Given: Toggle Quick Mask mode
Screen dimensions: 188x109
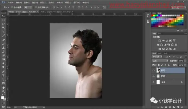Looking at the screenshot, I should point(3,103).
